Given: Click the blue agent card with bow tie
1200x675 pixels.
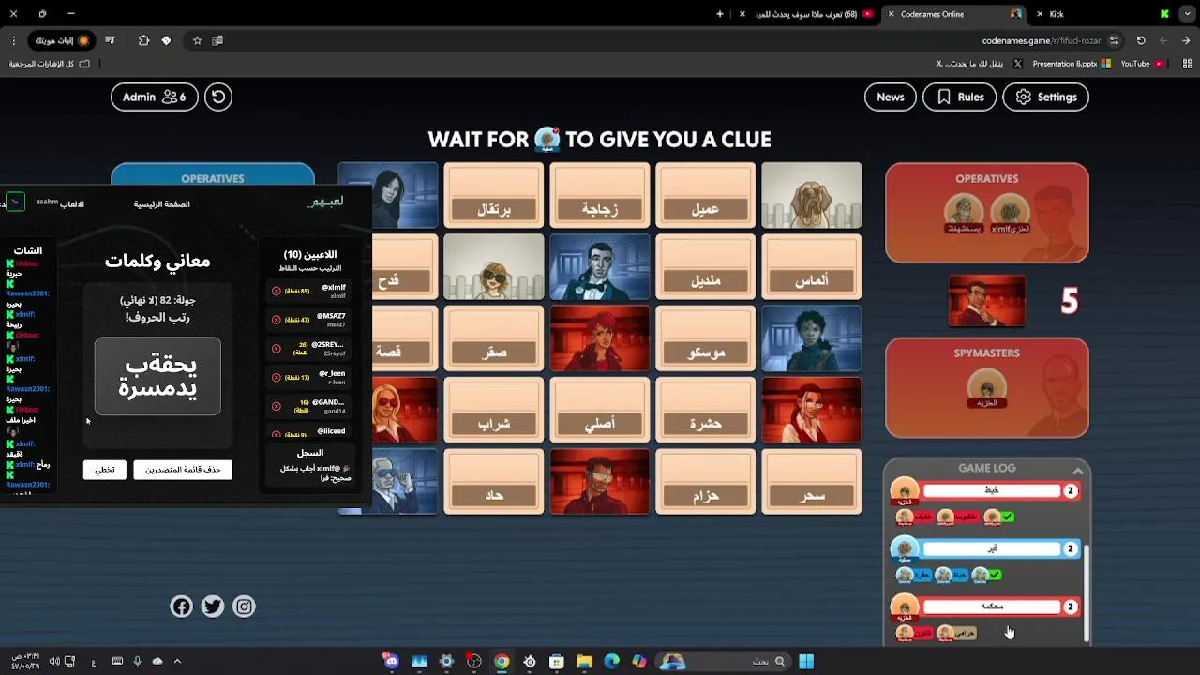Looking at the screenshot, I should [599, 267].
